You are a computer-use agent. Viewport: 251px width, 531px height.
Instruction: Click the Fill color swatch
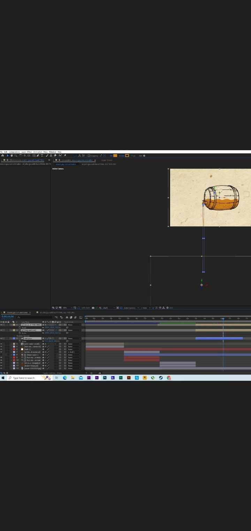(x=115, y=156)
